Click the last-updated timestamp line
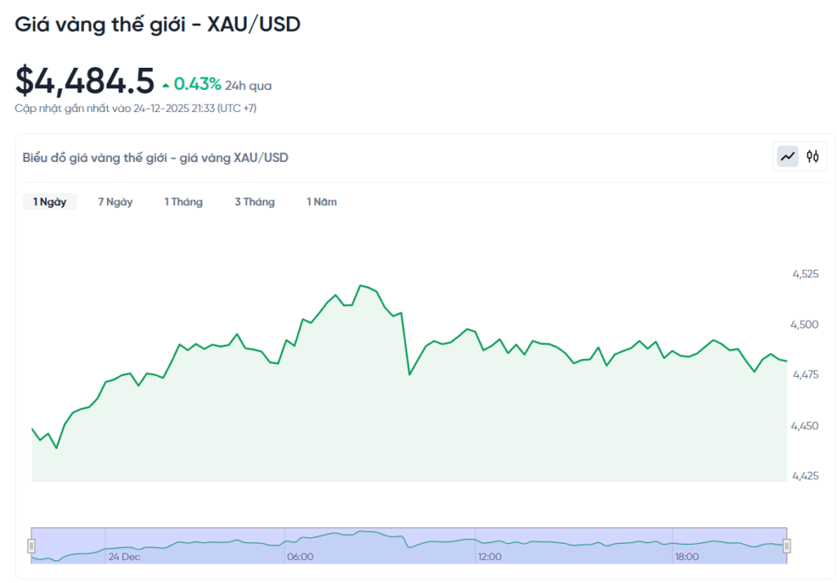 click(x=136, y=108)
